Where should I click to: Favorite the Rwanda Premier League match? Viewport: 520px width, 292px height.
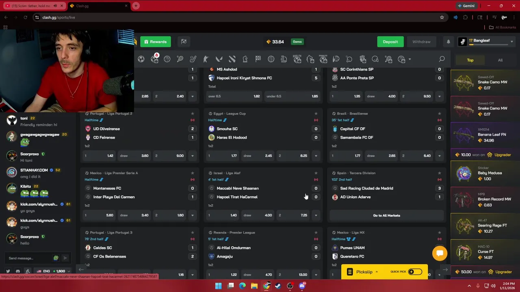[316, 233]
